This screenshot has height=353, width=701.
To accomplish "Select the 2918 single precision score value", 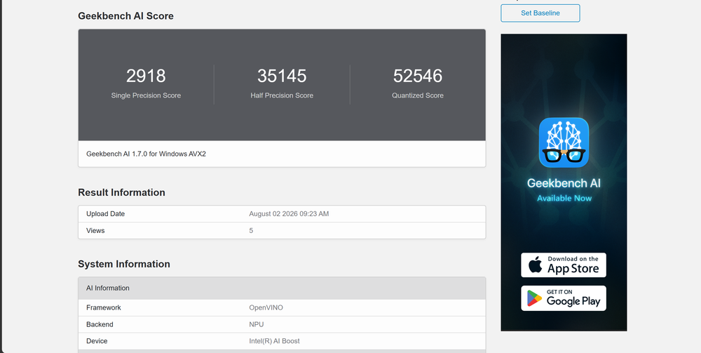I will click(x=146, y=76).
